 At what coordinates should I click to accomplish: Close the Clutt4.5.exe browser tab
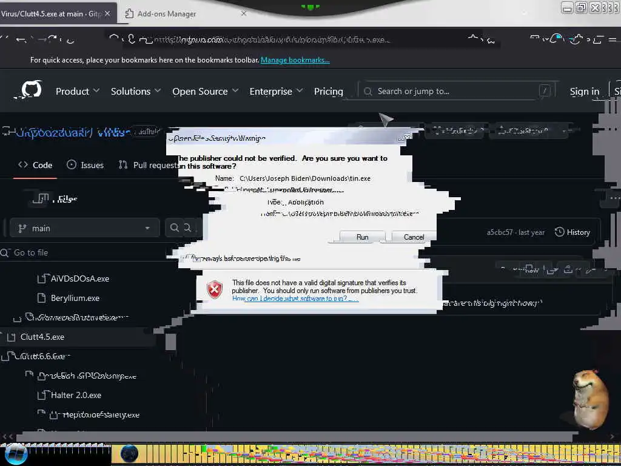[x=107, y=13]
